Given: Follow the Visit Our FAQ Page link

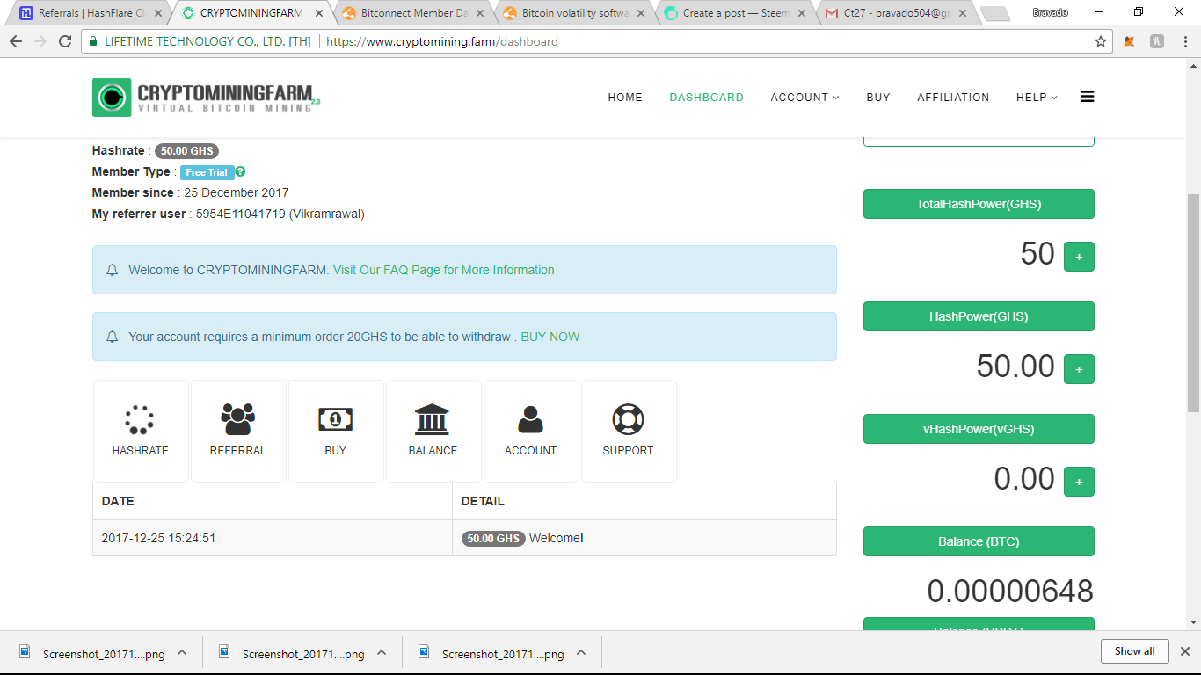Looking at the screenshot, I should [444, 270].
